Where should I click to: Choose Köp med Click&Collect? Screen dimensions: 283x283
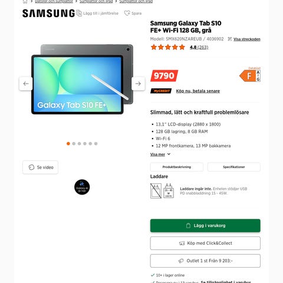pos(205,243)
